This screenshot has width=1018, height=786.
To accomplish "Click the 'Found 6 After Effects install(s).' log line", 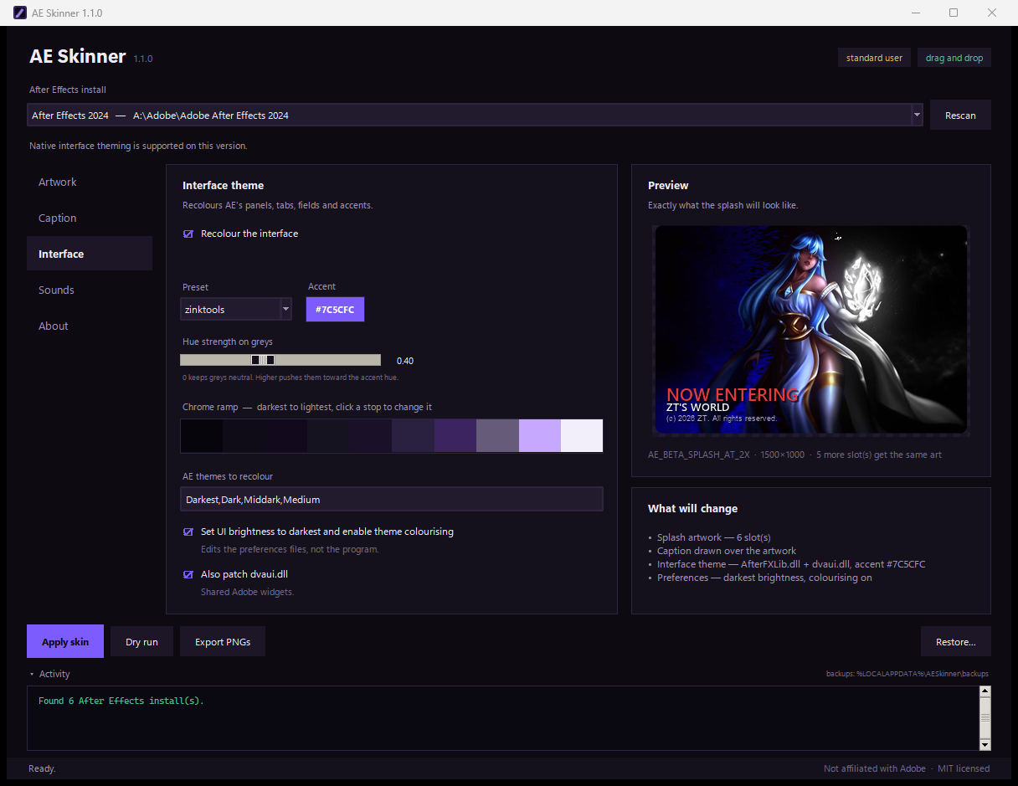I will 121,701.
